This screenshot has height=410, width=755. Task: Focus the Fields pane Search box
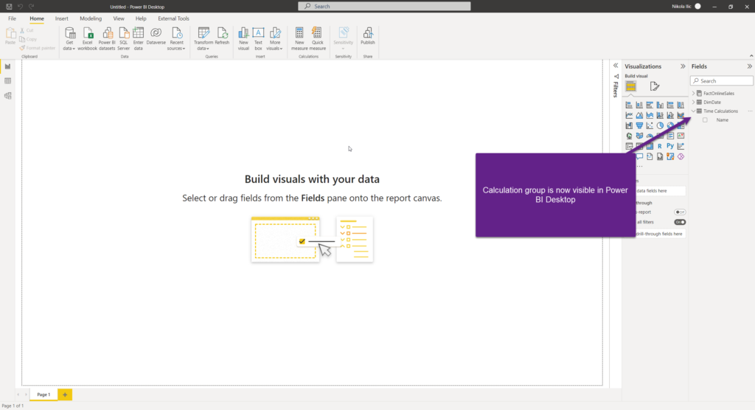(721, 81)
